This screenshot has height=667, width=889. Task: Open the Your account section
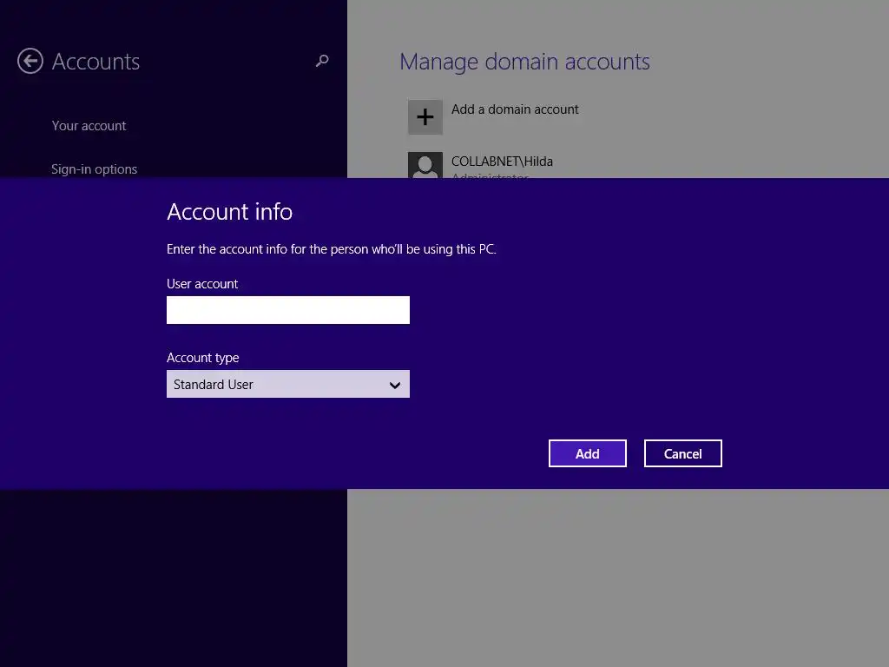[x=89, y=126]
